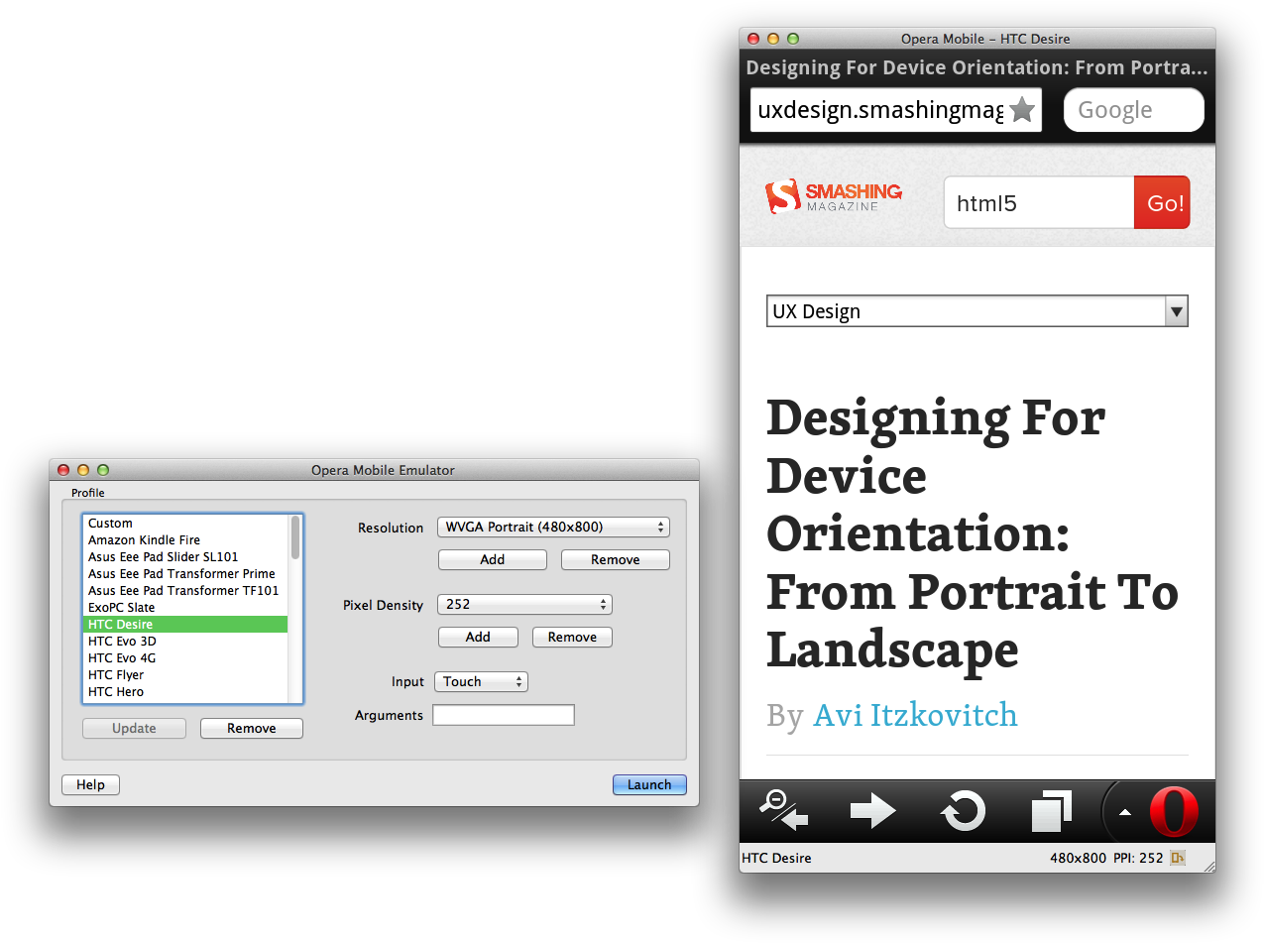The width and height of the screenshot is (1264, 943).
Task: Select Amazon Kindle Fire profile
Action: coord(185,540)
